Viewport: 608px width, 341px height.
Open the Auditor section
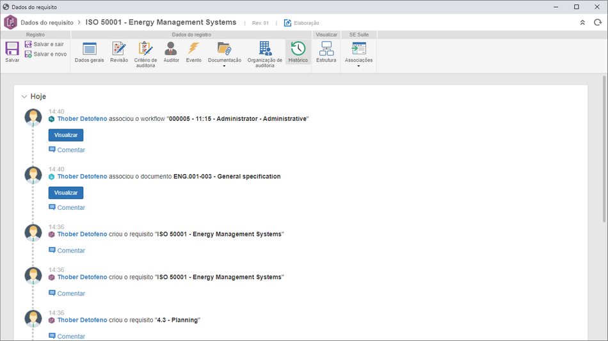coord(171,52)
